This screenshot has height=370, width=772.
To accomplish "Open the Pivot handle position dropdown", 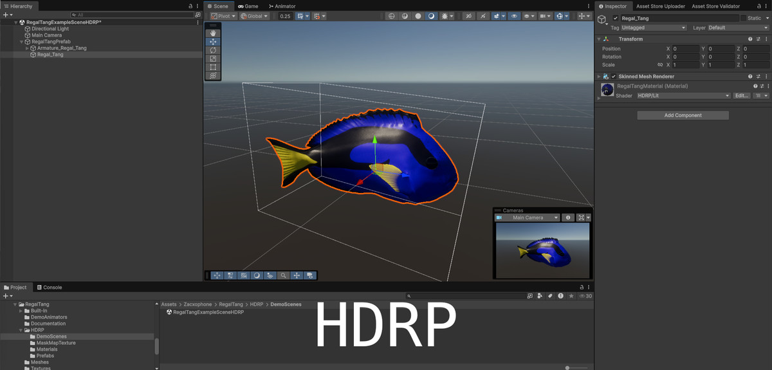I will click(x=224, y=16).
